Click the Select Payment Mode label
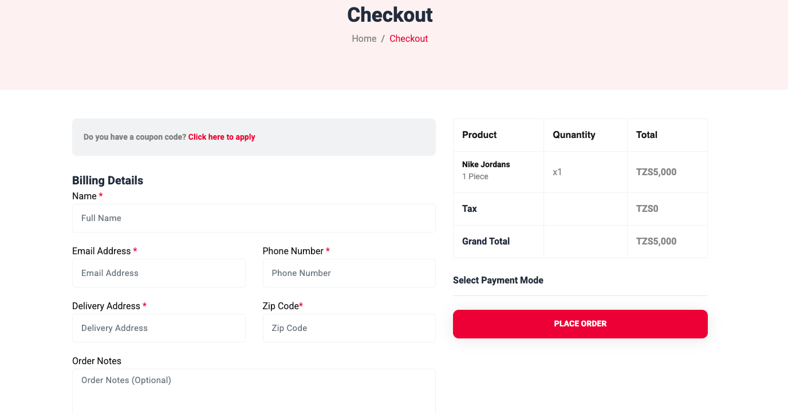This screenshot has height=414, width=788. pyautogui.click(x=498, y=281)
